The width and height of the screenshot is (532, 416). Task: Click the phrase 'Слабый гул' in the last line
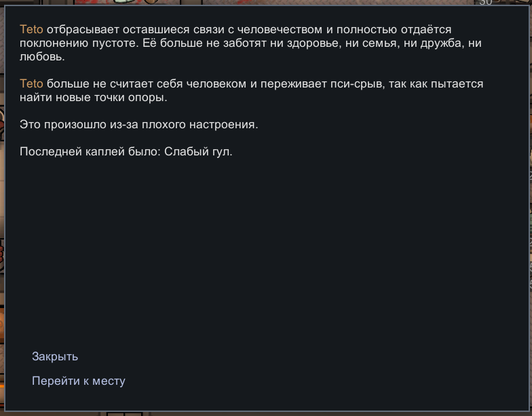pyautogui.click(x=198, y=152)
